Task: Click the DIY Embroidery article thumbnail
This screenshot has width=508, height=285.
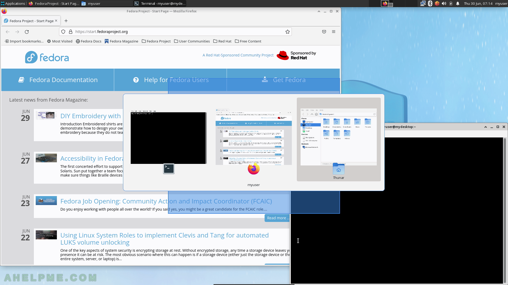Action: pyautogui.click(x=46, y=115)
